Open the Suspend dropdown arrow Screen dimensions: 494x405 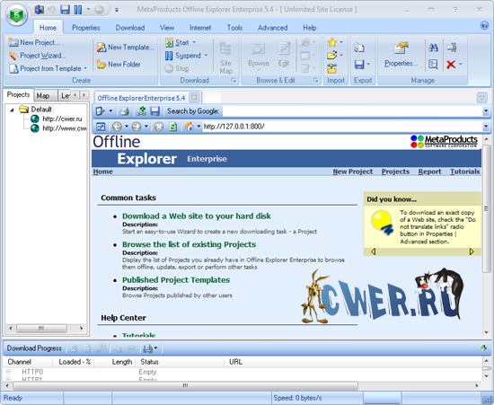pyautogui.click(x=206, y=56)
